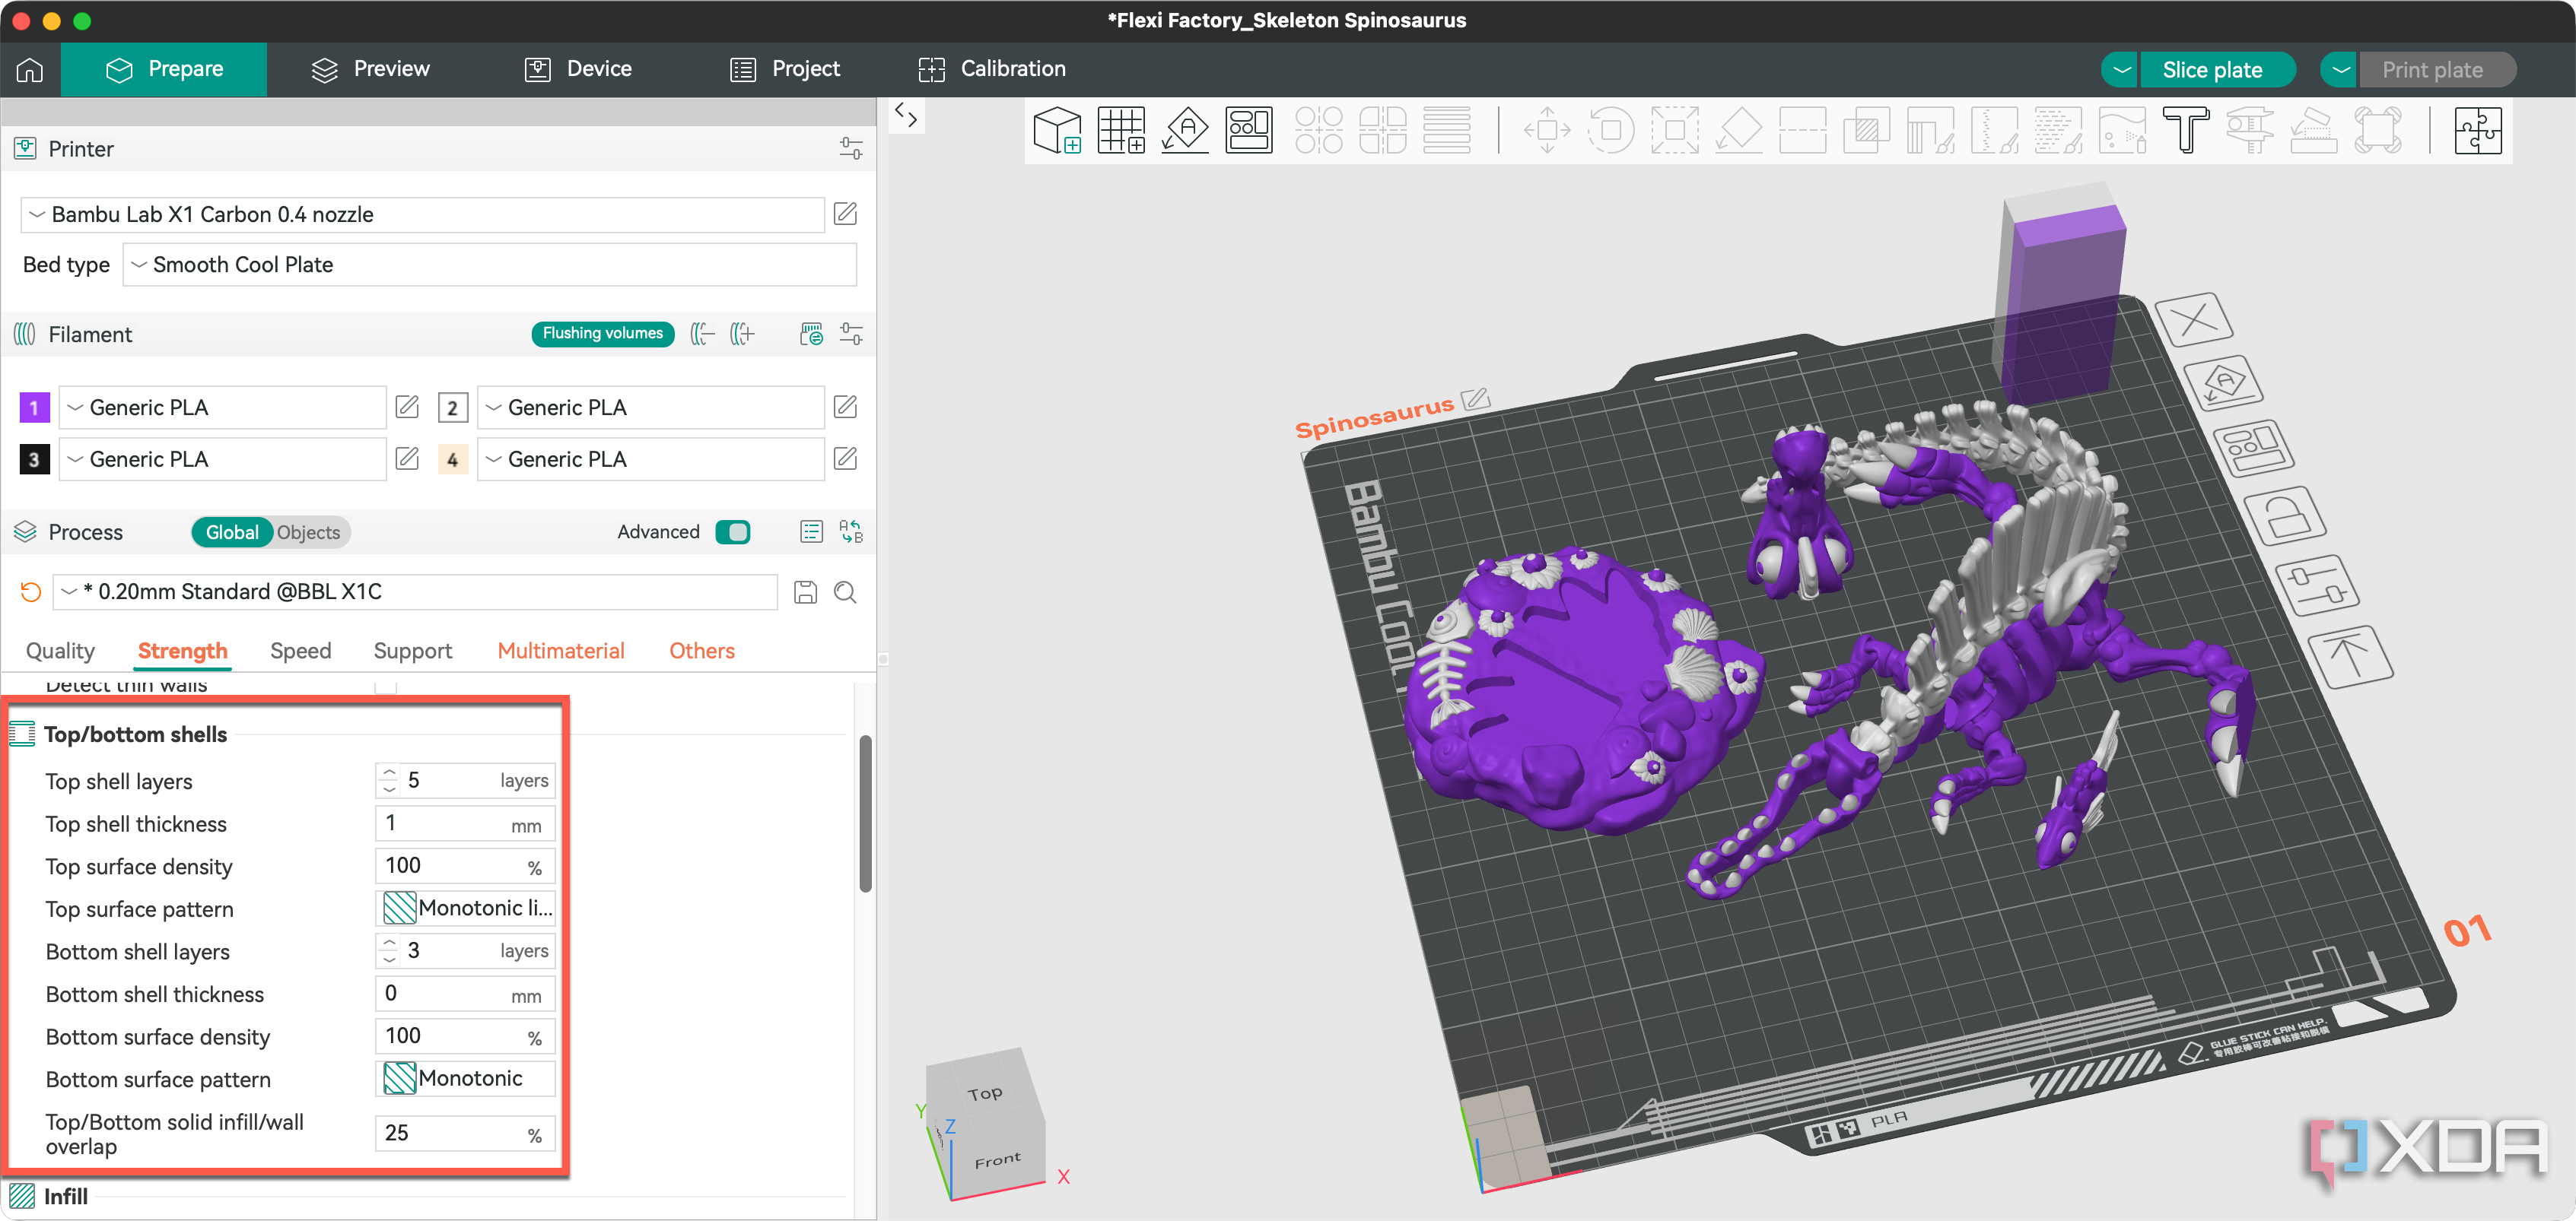Select the Rotate tool icon

1611,131
